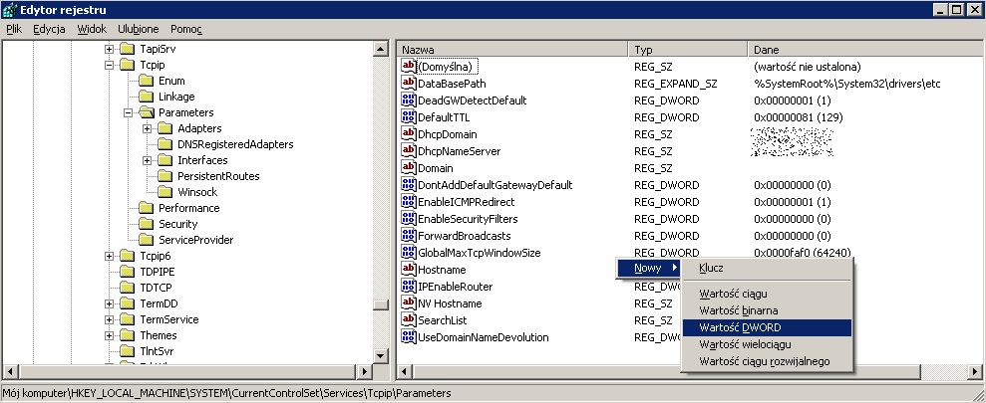
Task: Select the Winsock folder icon
Action: 165,192
